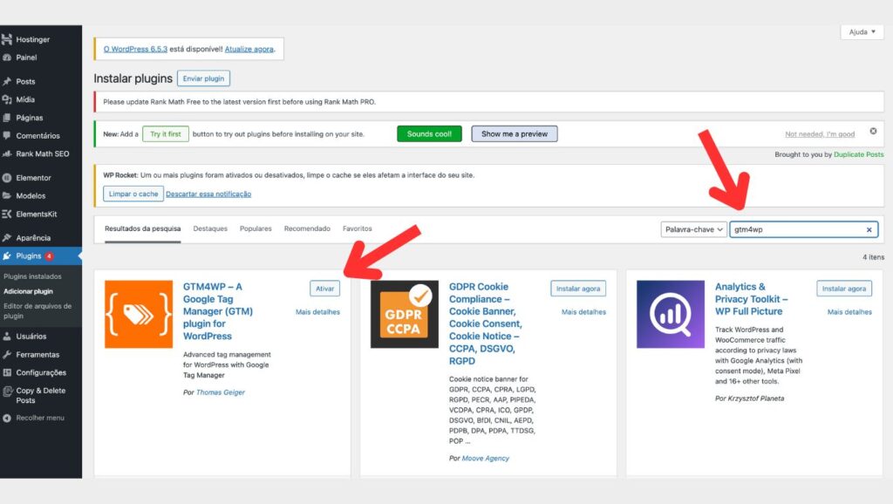Select the Usuários users icon
Viewport: 893px width, 504px height.
click(9, 336)
